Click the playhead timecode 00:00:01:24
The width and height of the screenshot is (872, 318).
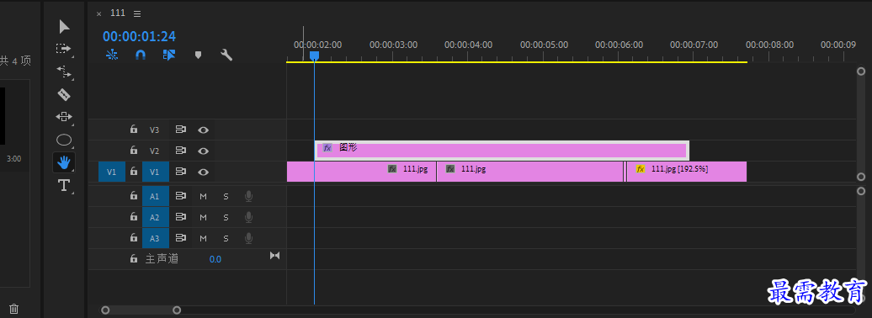pyautogui.click(x=139, y=37)
